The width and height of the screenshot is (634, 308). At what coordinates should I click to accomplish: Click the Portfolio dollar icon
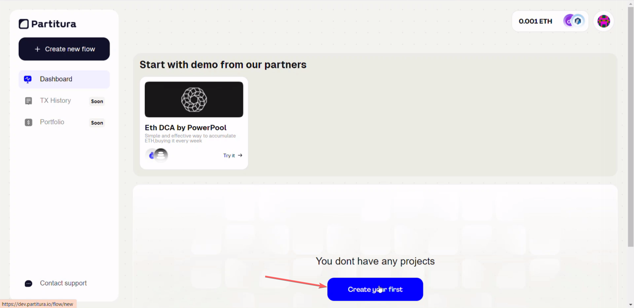(28, 122)
